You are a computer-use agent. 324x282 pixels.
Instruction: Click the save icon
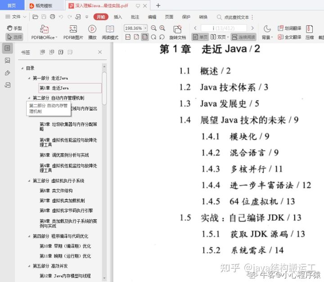(x=44, y=17)
